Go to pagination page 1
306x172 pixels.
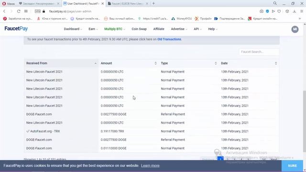pyautogui.click(x=220, y=159)
